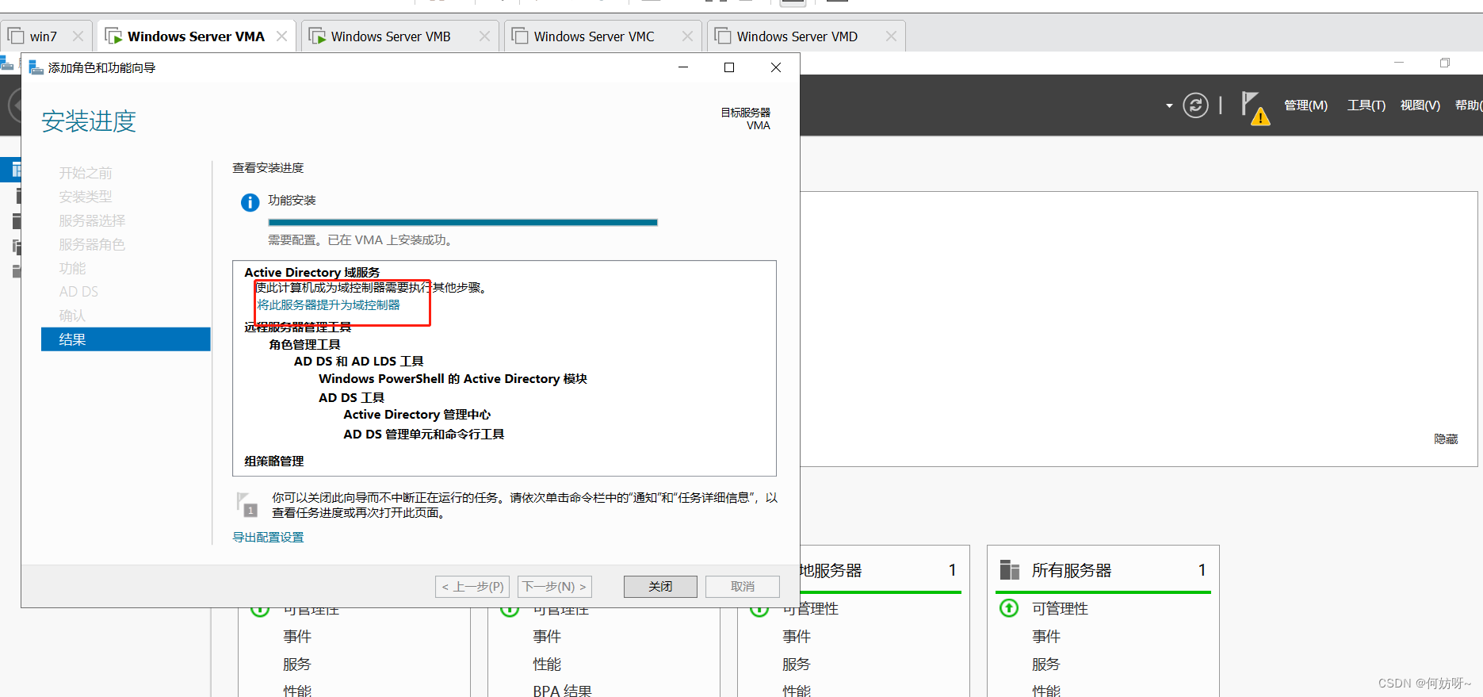Close the Windows Server VMC tab
The width and height of the screenshot is (1483, 697).
pos(687,36)
